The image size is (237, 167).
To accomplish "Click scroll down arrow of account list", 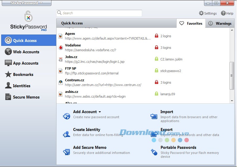I will click(x=232, y=101).
